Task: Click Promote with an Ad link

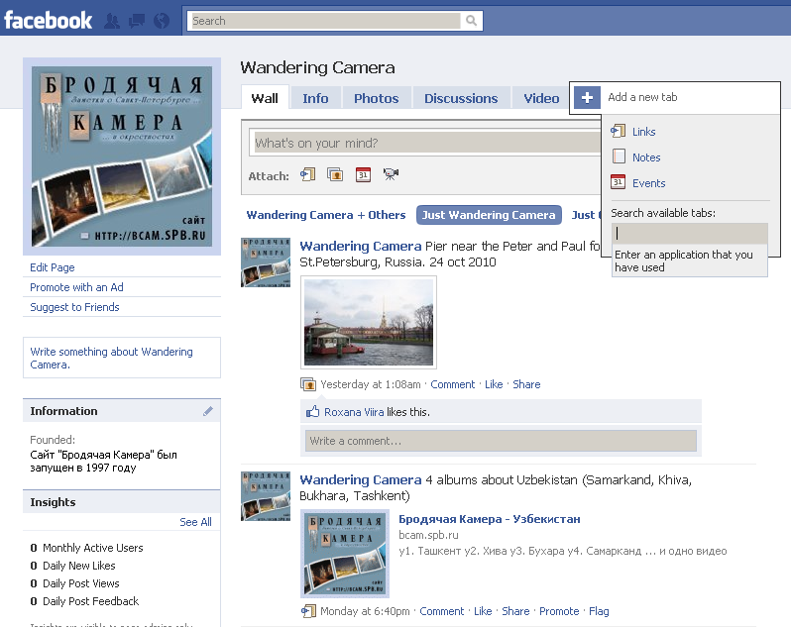Action: click(76, 287)
